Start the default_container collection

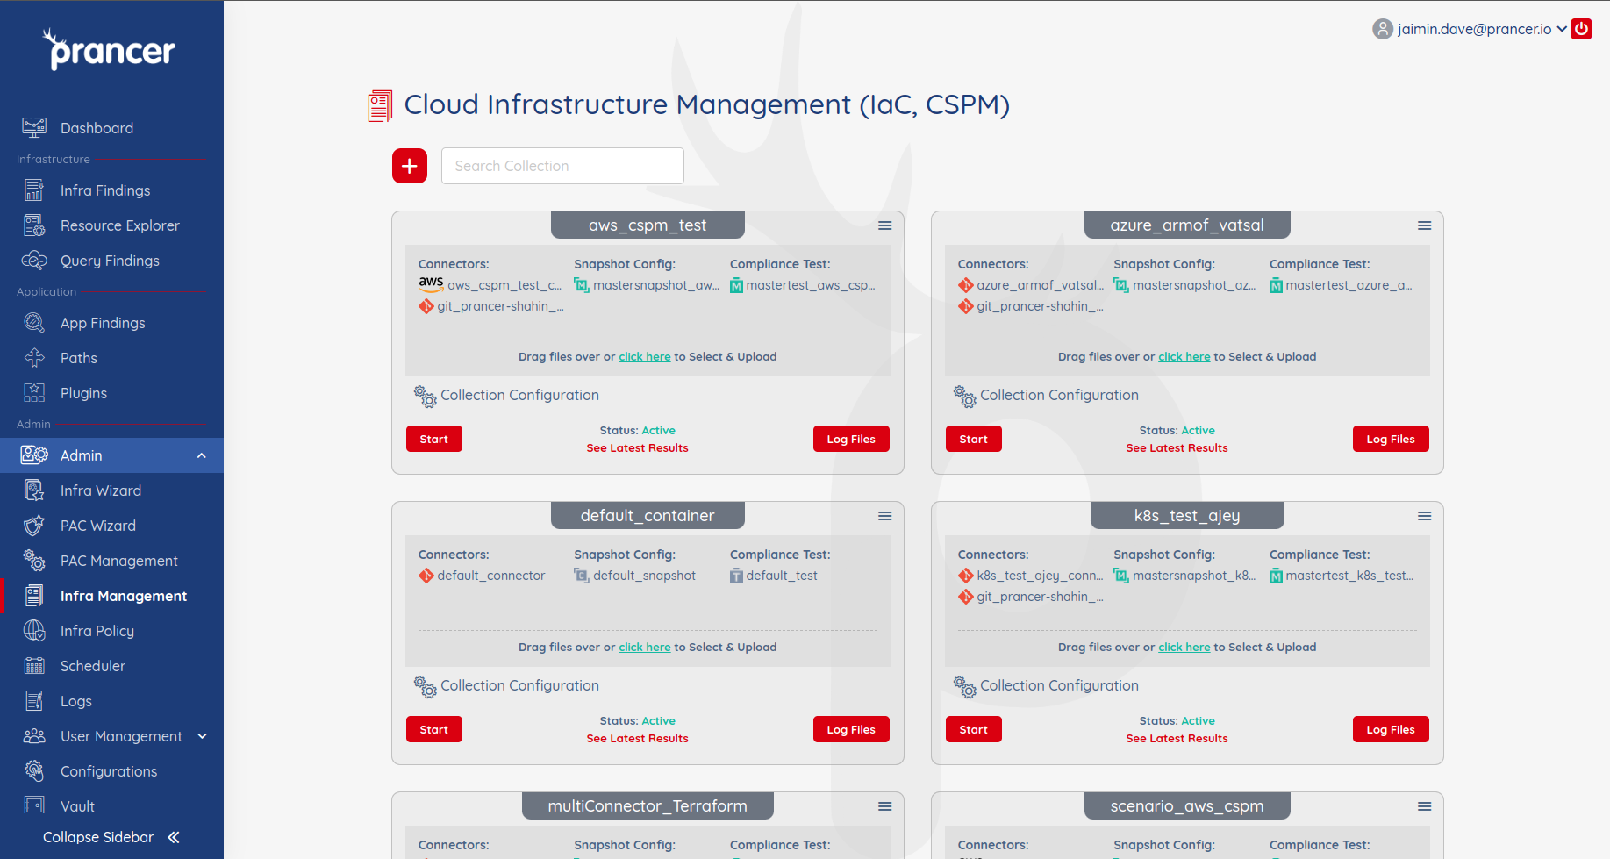[434, 729]
